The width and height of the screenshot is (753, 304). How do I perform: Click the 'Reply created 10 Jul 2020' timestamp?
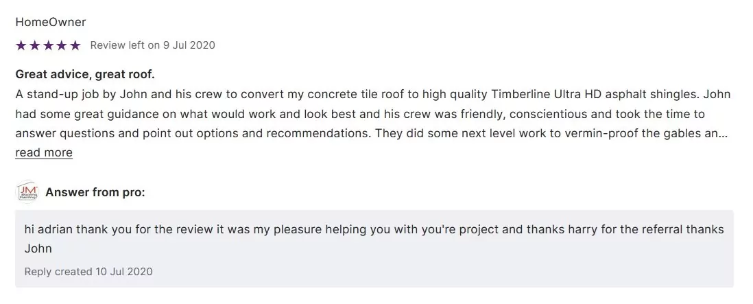(88, 272)
